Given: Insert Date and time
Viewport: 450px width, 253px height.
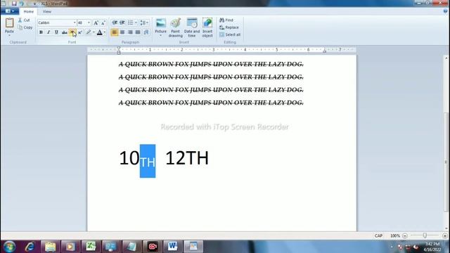Looking at the screenshot, I should tap(192, 28).
